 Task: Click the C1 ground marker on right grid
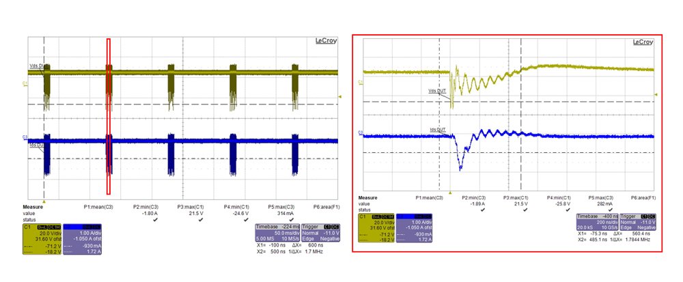click(x=360, y=82)
